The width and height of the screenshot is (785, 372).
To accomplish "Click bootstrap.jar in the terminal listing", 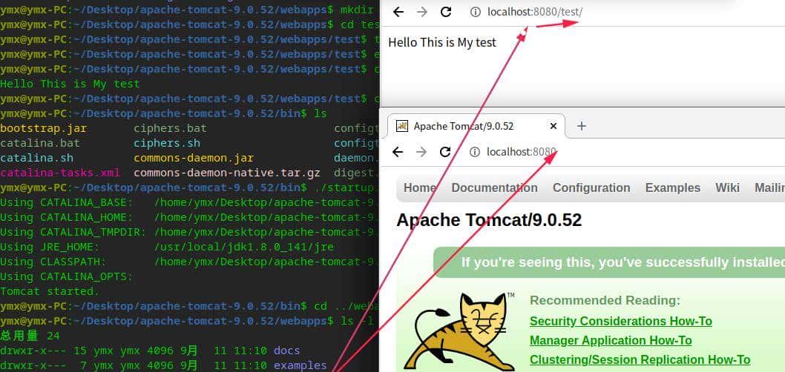I will click(x=44, y=128).
